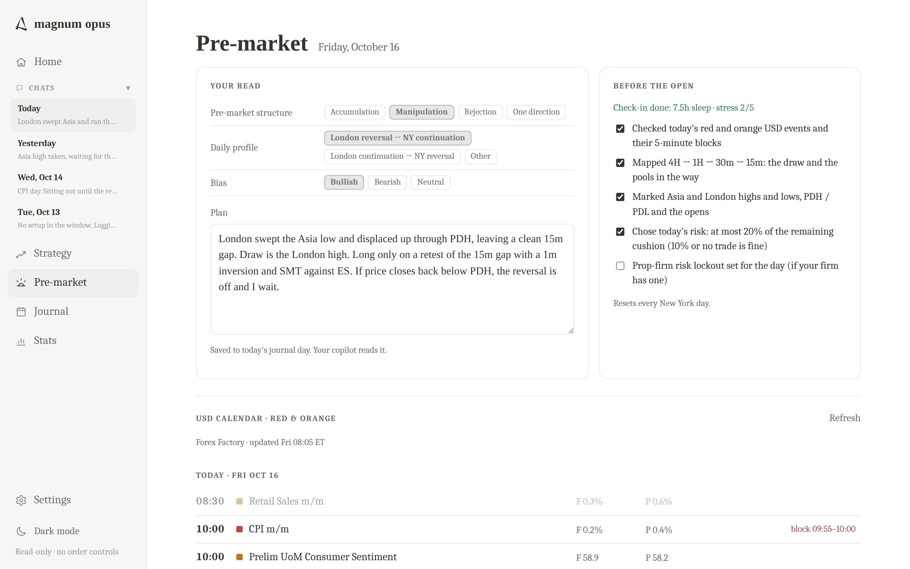Click the 'Resets every New York day.' note

661,304
